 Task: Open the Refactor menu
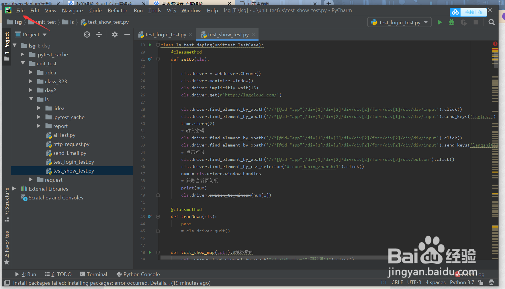[x=117, y=11]
